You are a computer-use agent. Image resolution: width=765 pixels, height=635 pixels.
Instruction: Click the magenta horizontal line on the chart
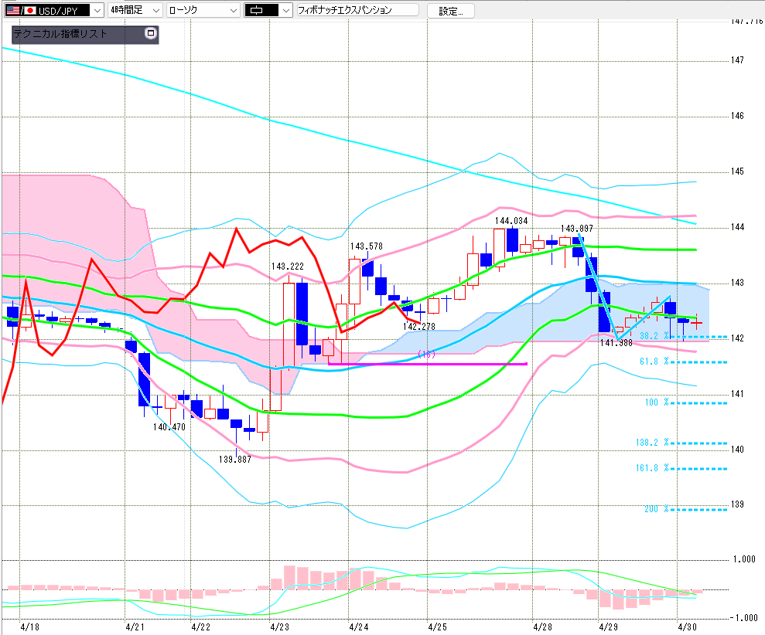point(428,364)
